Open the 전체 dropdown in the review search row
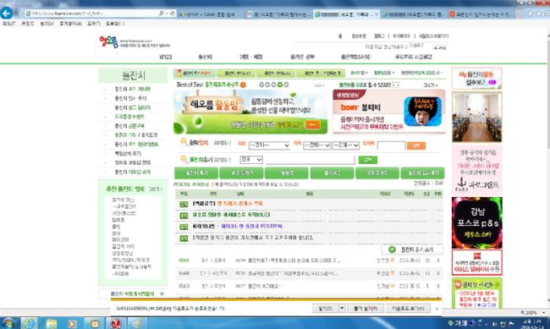The width and height of the screenshot is (550, 329). (251, 160)
